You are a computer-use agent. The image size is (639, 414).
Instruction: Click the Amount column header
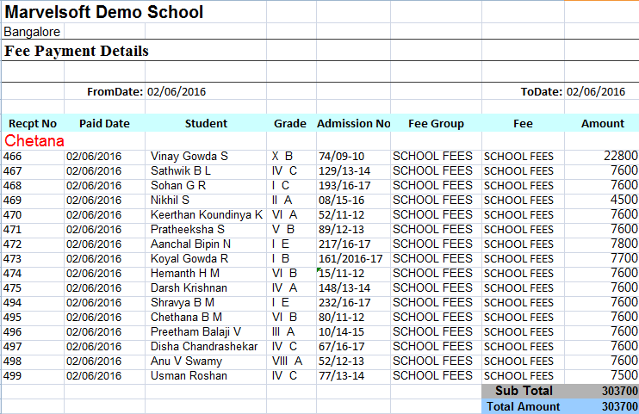point(602,123)
